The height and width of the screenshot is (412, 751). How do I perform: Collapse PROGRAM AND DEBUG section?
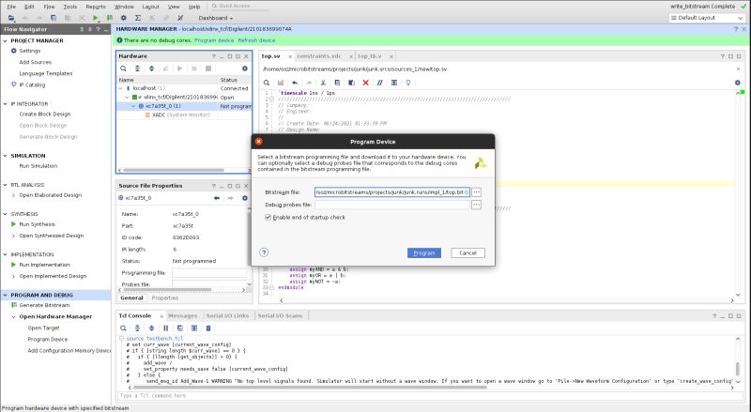(x=6, y=295)
